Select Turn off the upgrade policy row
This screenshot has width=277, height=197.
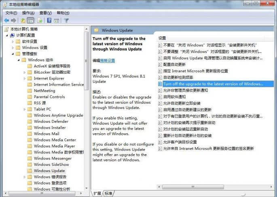coord(216,84)
